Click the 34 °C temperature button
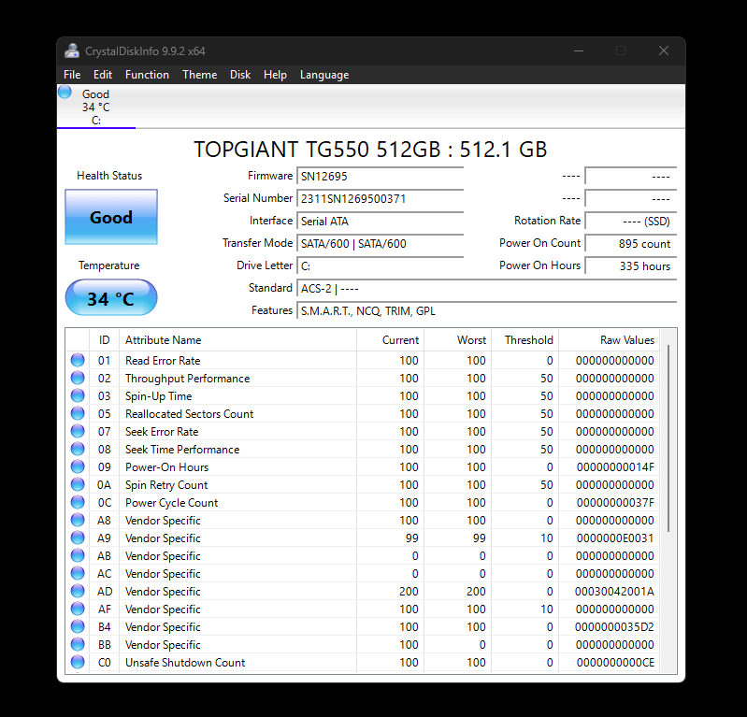 click(x=111, y=298)
